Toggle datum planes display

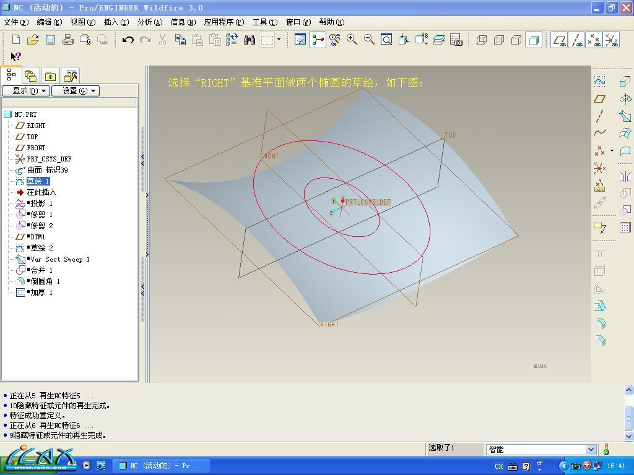[x=560, y=40]
